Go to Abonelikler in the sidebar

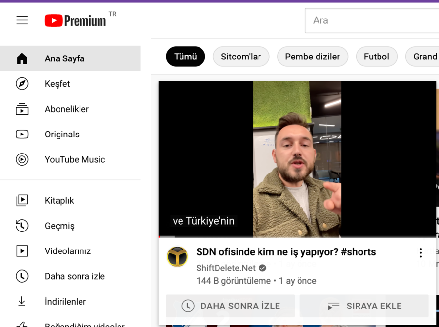[x=70, y=109]
